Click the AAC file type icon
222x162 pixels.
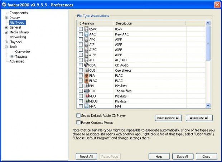coord(86,34)
